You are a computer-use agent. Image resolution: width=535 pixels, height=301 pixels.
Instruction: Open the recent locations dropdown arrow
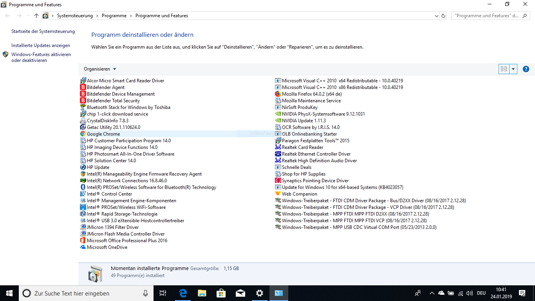(x=28, y=16)
